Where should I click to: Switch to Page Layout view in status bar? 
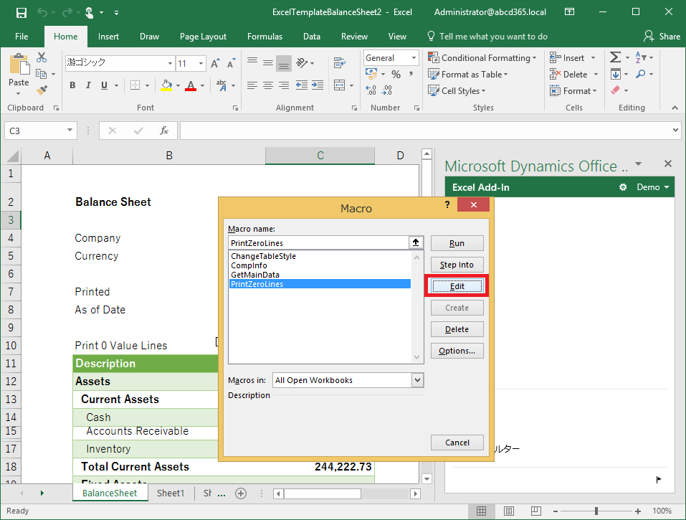pyautogui.click(x=508, y=511)
